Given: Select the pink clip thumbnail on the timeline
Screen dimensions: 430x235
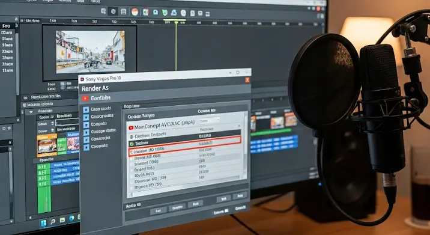Looking at the screenshot, I should pos(73,143).
